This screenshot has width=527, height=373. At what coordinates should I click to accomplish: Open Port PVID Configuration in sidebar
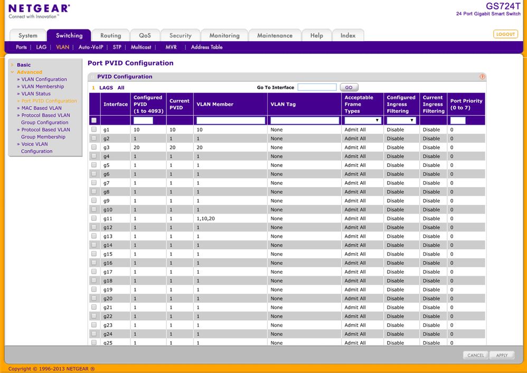(49, 101)
